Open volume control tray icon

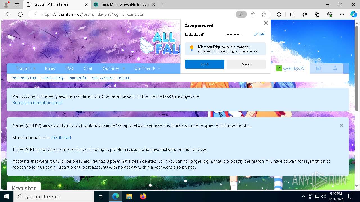tap(323, 196)
